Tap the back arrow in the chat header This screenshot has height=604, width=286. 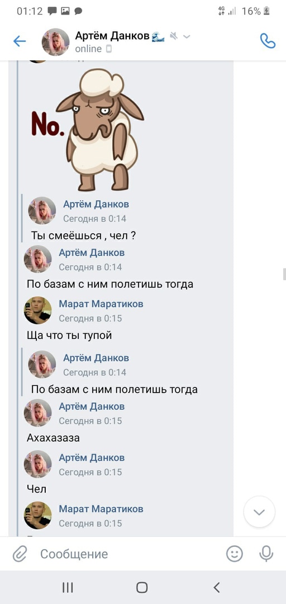click(x=19, y=41)
